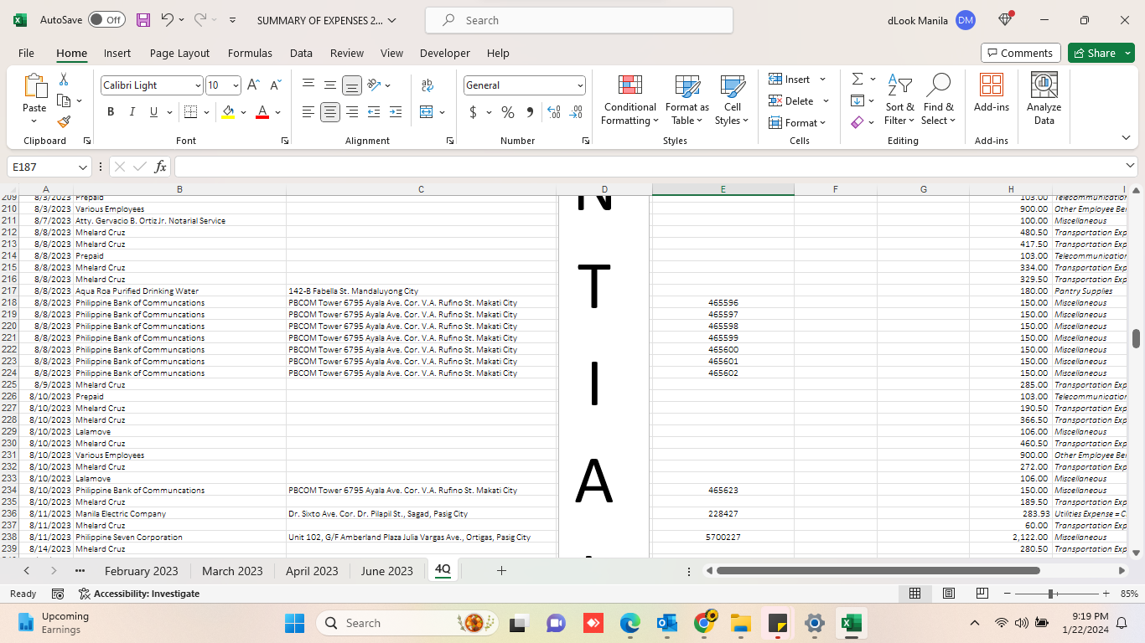
Task: Open the font size dropdown
Action: coord(236,85)
